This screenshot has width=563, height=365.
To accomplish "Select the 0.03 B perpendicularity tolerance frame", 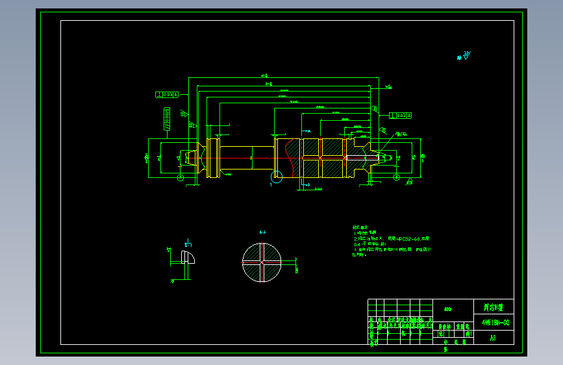I will 401,116.
